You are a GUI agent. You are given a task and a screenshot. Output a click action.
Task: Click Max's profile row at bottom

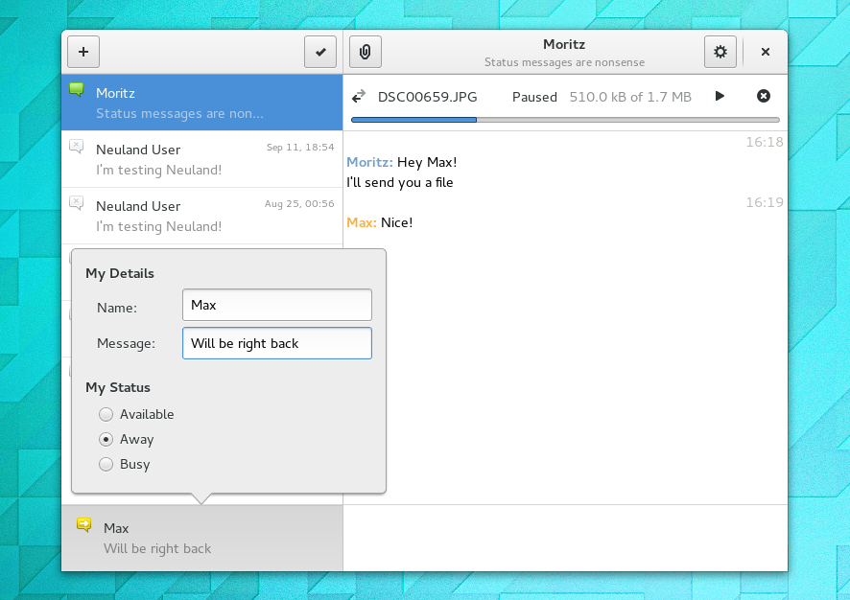(201, 538)
